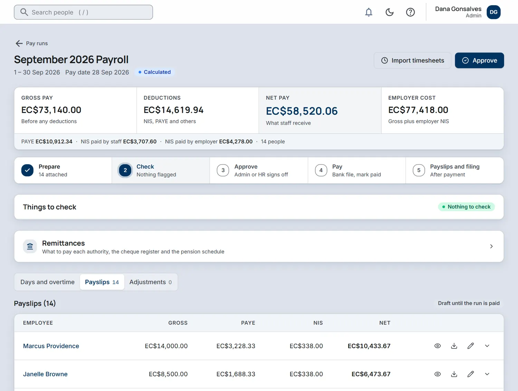Click the PAYE EC$10,912.34 summary text

(47, 141)
